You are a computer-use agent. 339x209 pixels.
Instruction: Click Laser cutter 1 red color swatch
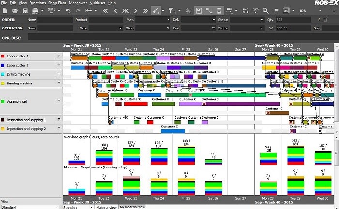tap(3, 56)
